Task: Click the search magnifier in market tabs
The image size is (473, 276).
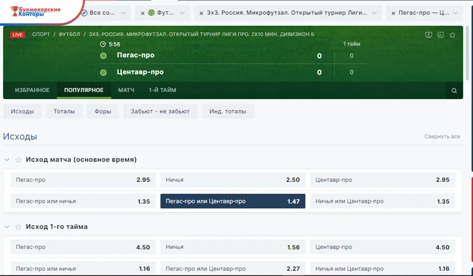Action: (454, 90)
